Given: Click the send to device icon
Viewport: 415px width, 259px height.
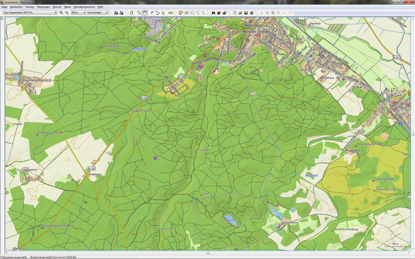Looking at the screenshot, I should pyautogui.click(x=116, y=13).
